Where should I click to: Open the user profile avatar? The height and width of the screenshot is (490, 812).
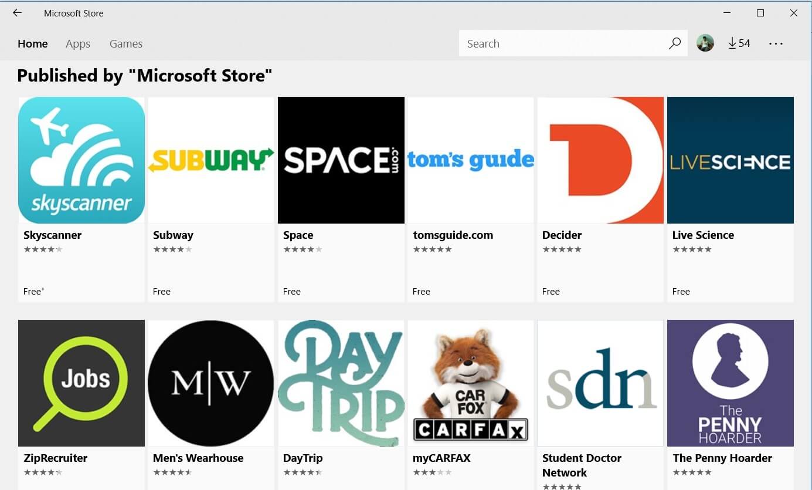point(705,43)
